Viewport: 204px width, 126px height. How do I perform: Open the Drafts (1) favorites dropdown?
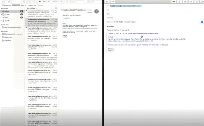click(32, 5)
